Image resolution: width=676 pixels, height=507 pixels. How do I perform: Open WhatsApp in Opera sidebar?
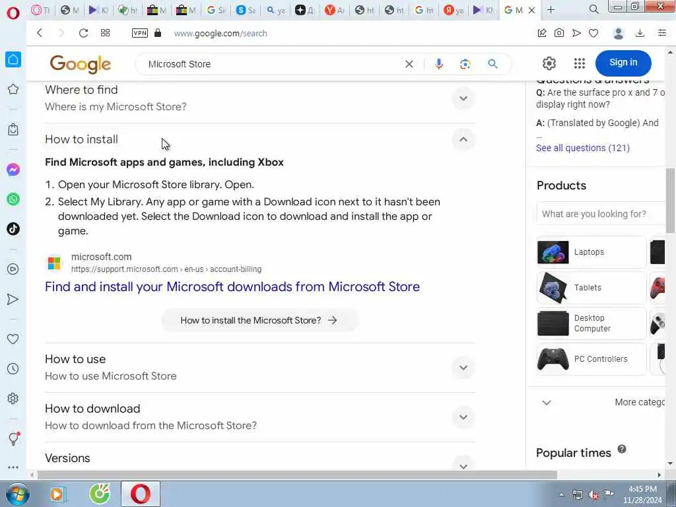(13, 199)
